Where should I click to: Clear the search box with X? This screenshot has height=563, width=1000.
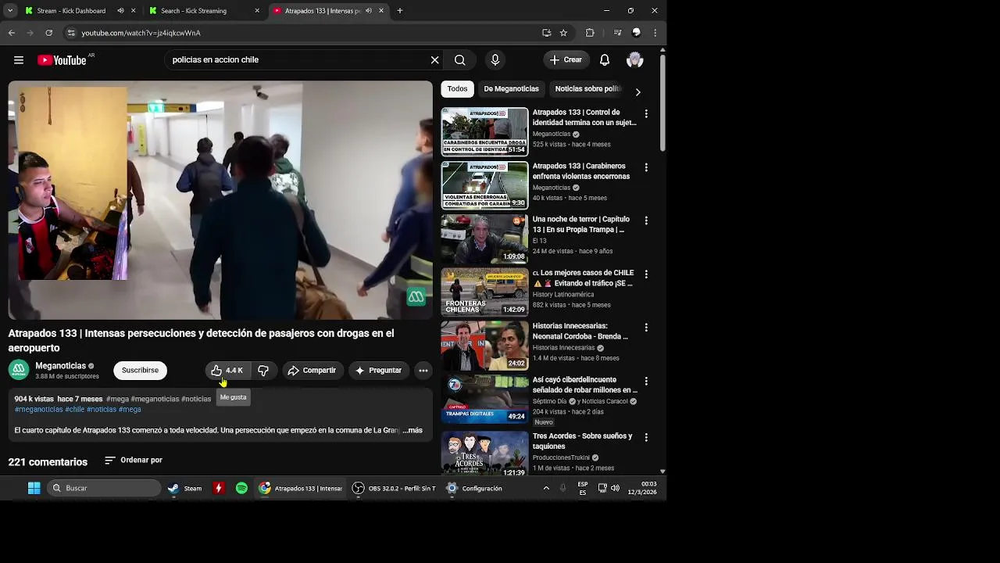click(435, 60)
